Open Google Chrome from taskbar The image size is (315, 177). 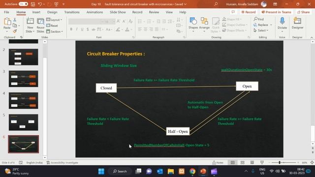coord(192,172)
